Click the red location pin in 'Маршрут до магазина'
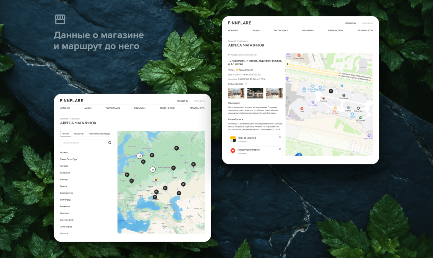Screen dimensions: 433x258 233,151
